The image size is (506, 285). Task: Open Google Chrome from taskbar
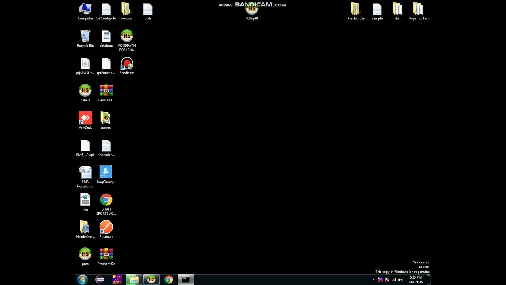coord(169,280)
